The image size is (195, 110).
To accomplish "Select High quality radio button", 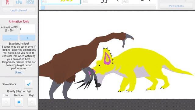I will pyautogui.click(x=32, y=102).
